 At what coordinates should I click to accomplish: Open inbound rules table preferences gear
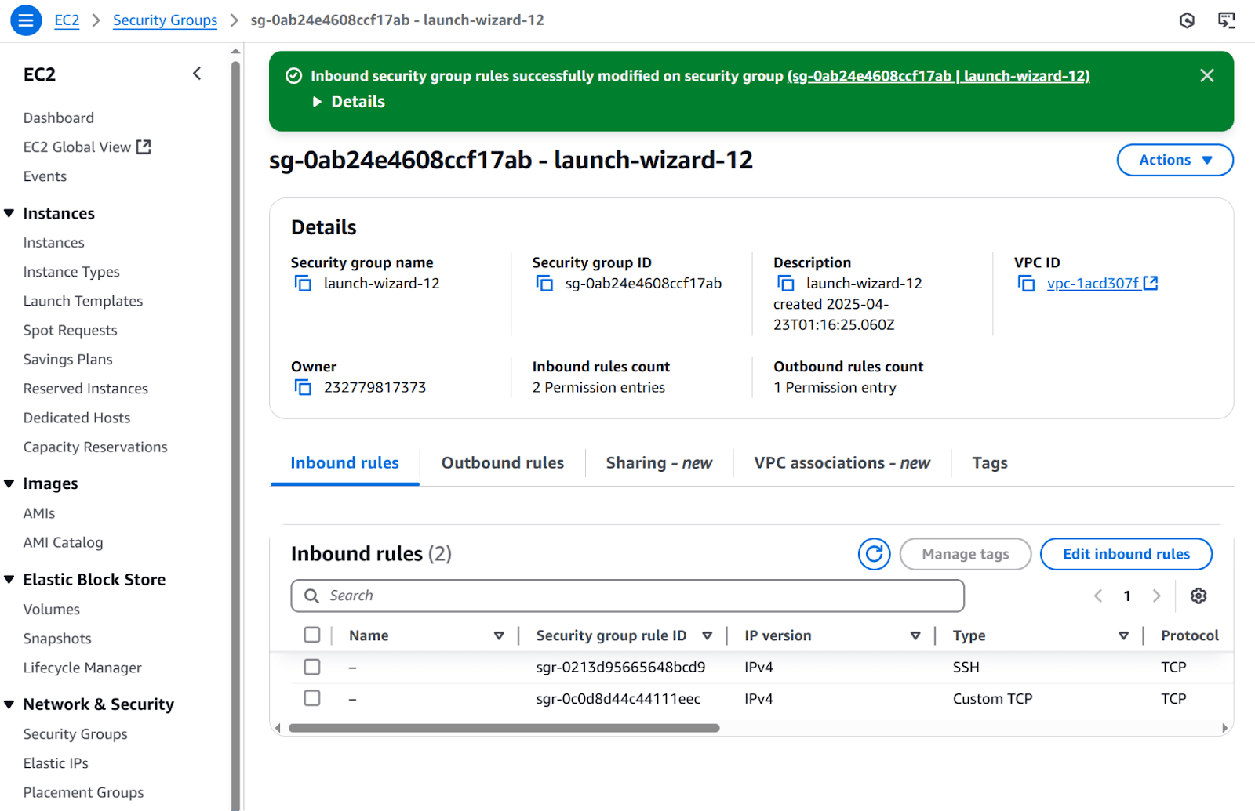point(1198,596)
